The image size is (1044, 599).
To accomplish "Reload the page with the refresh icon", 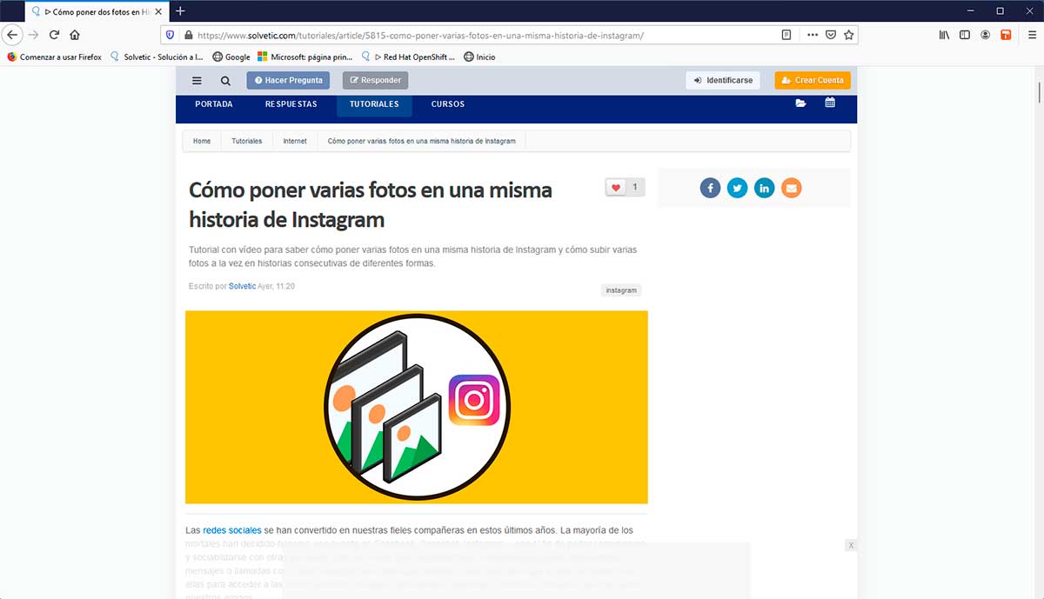I will coord(54,35).
